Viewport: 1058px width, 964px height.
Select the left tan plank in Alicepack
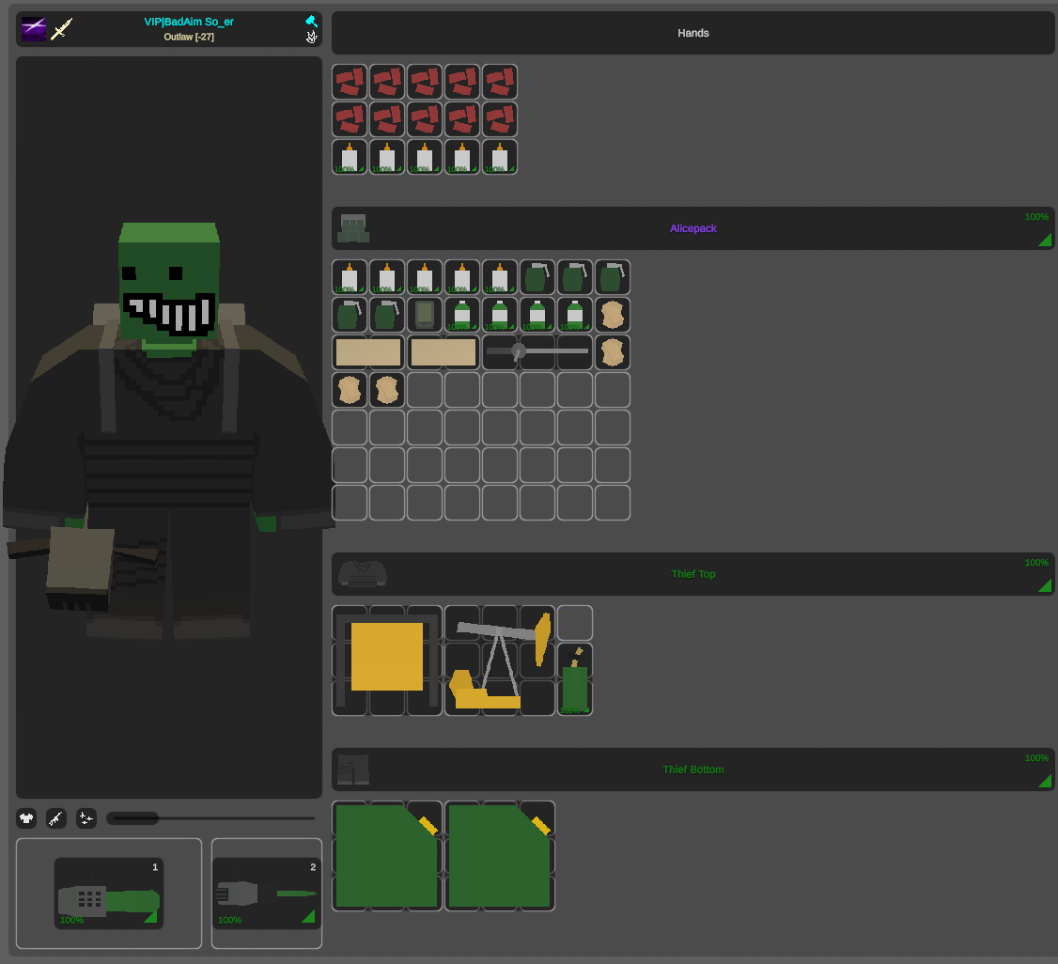click(368, 352)
